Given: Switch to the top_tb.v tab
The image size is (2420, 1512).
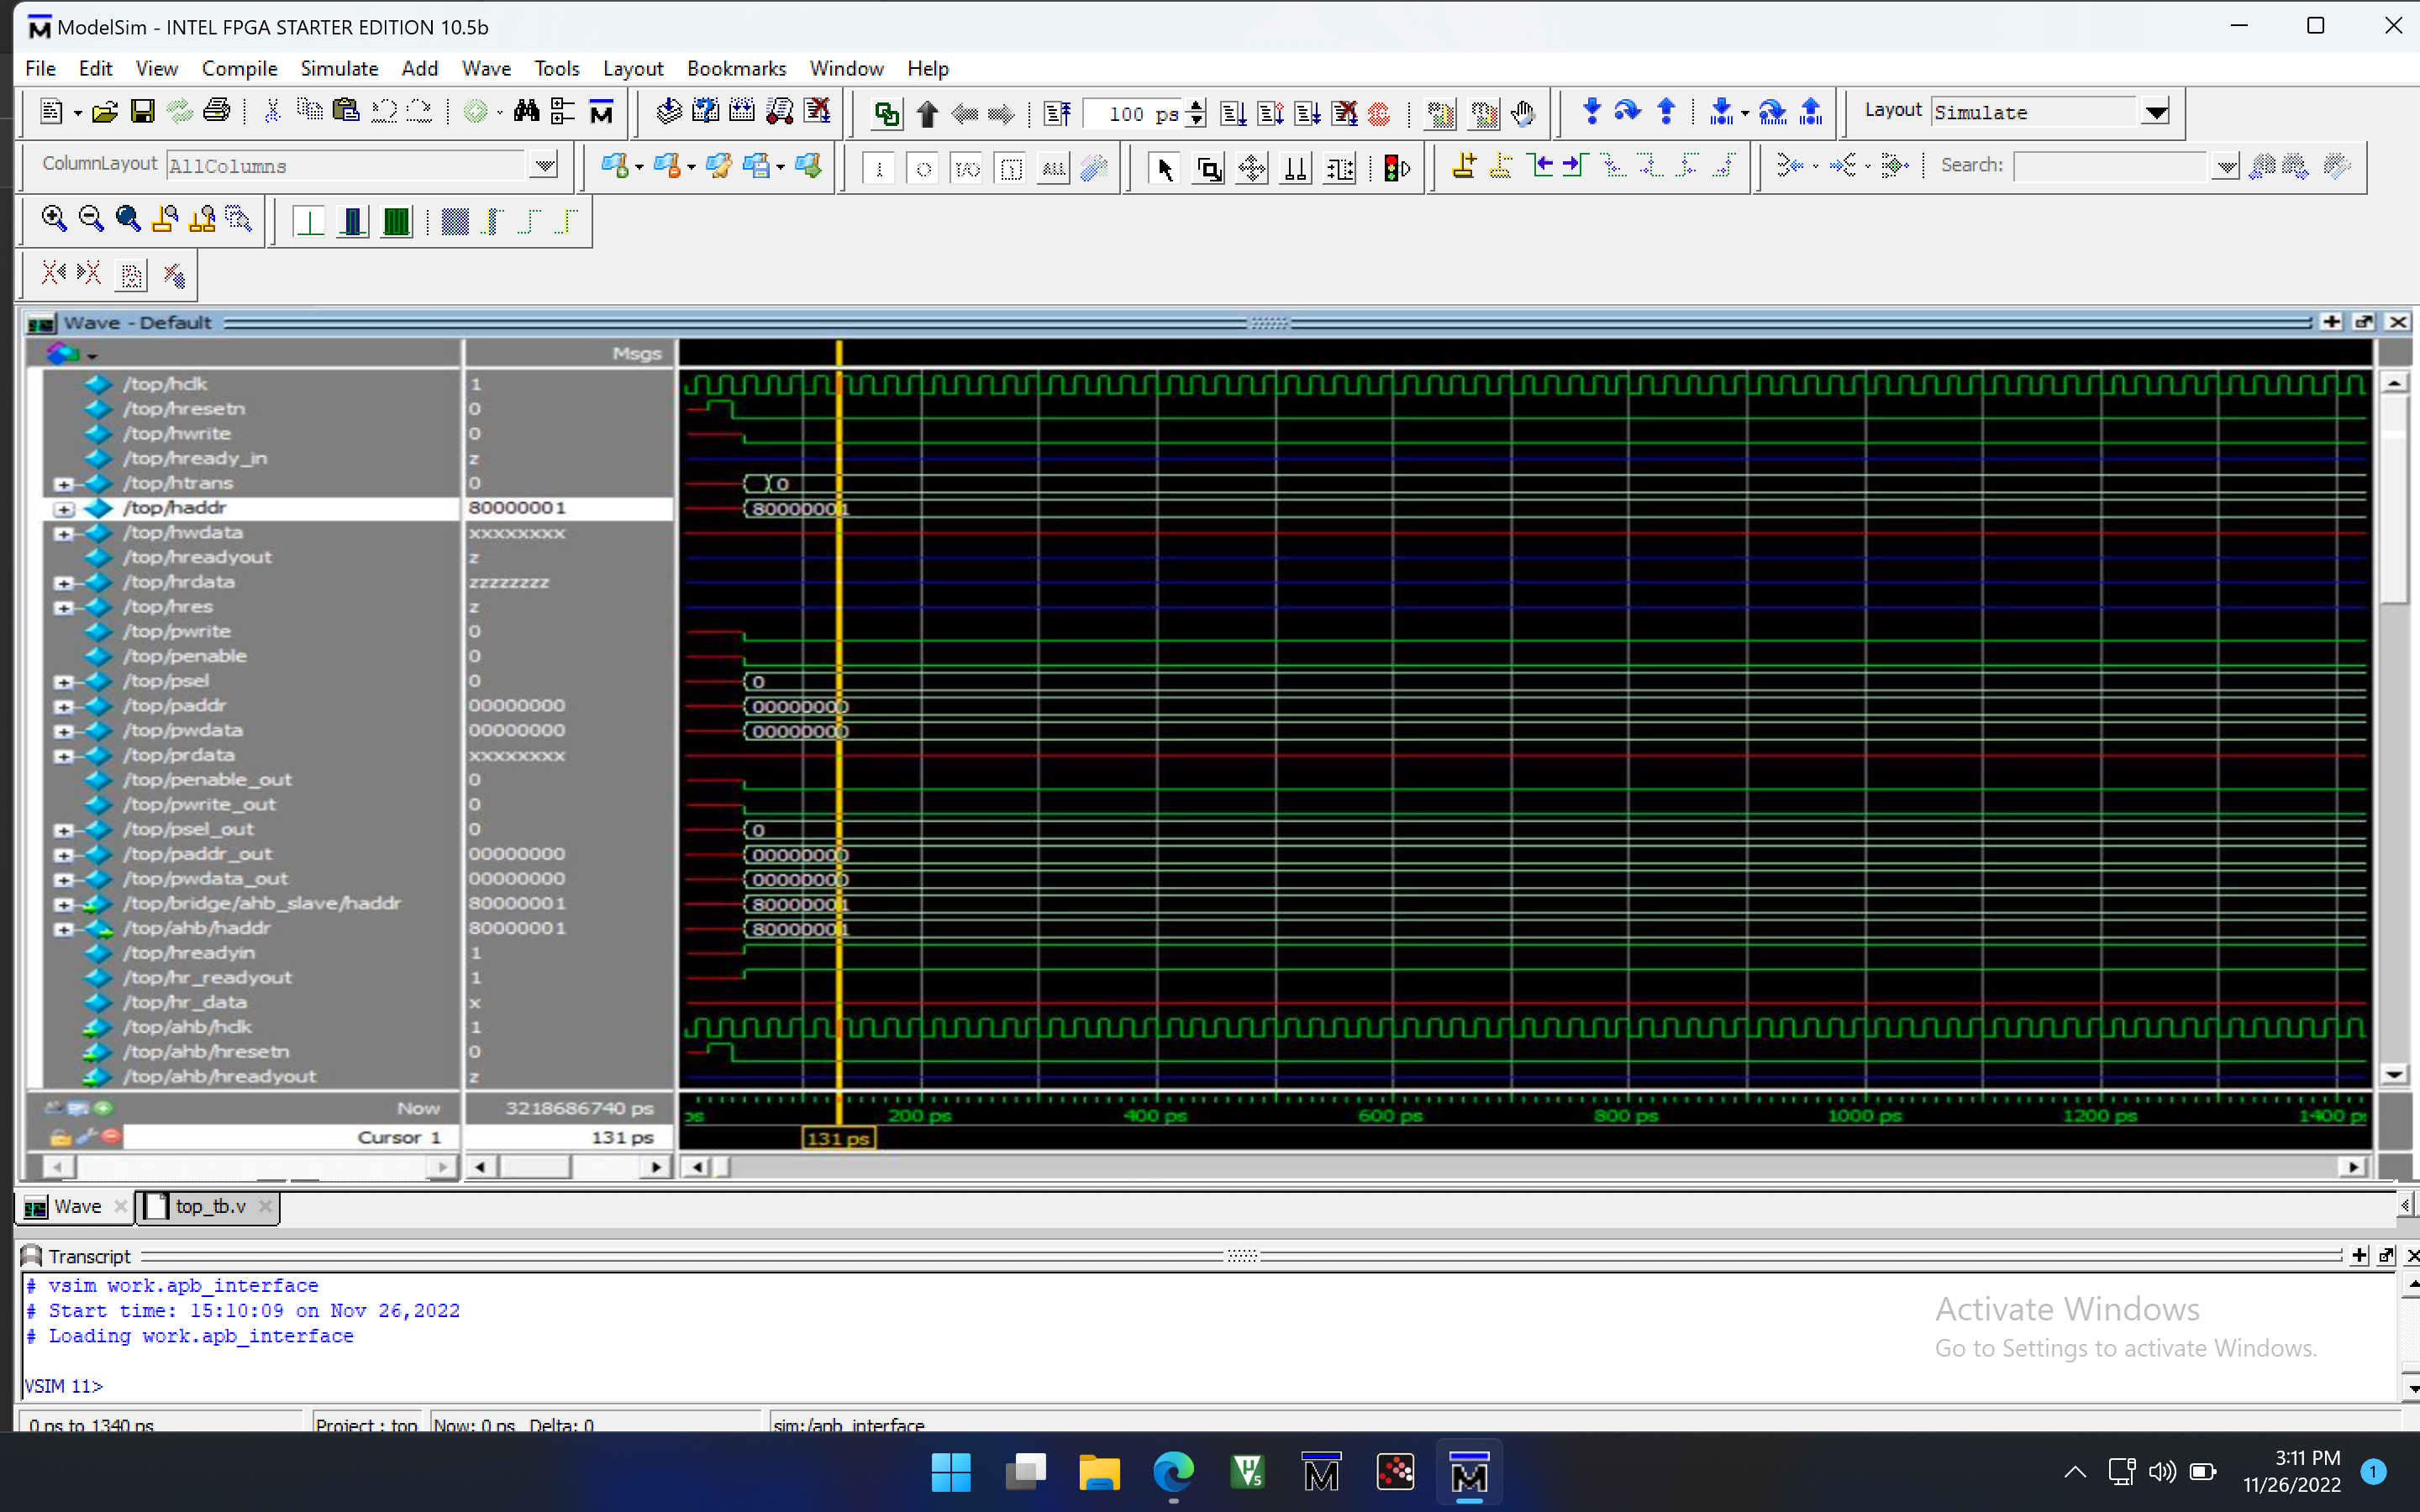Looking at the screenshot, I should (x=210, y=1206).
